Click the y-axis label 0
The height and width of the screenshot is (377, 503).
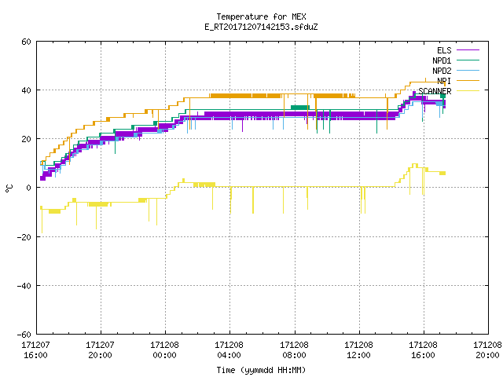click(28, 188)
